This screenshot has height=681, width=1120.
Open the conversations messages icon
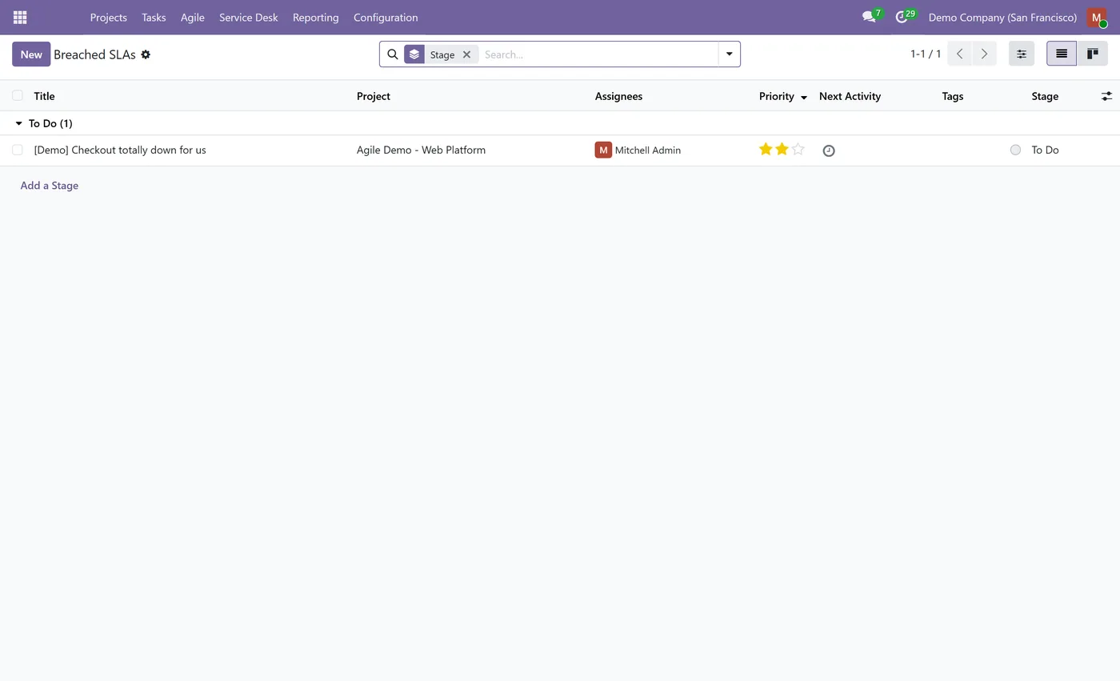[x=869, y=17]
